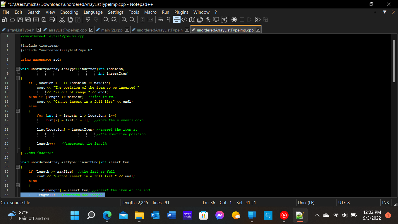Click UTF-8 in the status bar
The image size is (398, 224).
tap(344, 202)
